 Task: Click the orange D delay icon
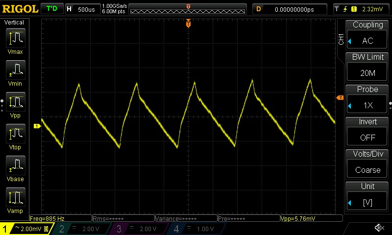tap(259, 9)
